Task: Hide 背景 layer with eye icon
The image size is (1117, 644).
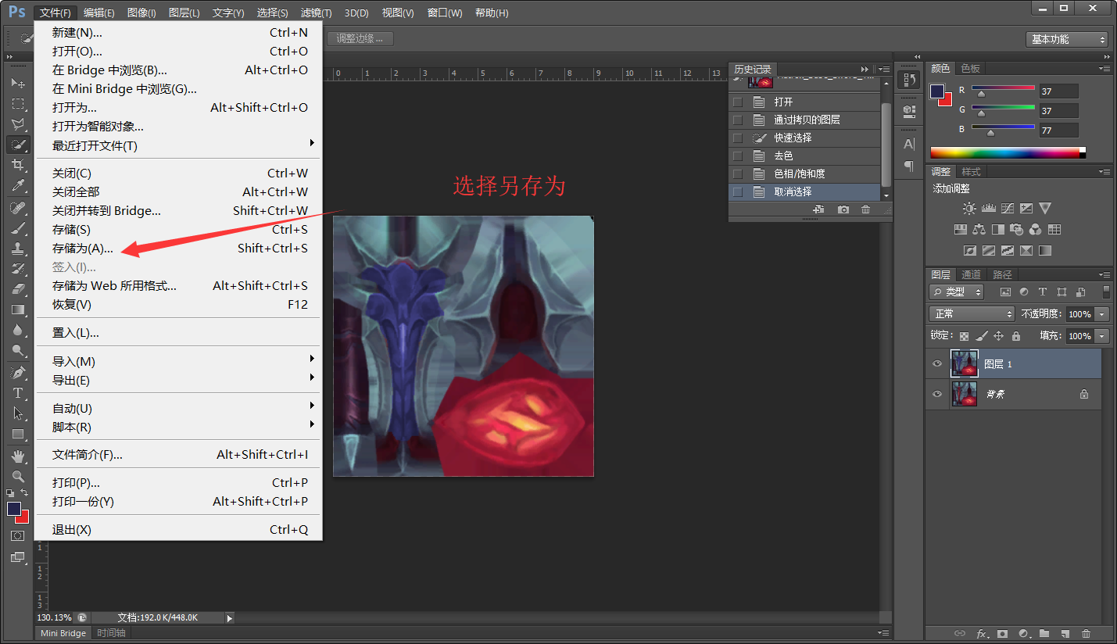Action: click(x=937, y=395)
